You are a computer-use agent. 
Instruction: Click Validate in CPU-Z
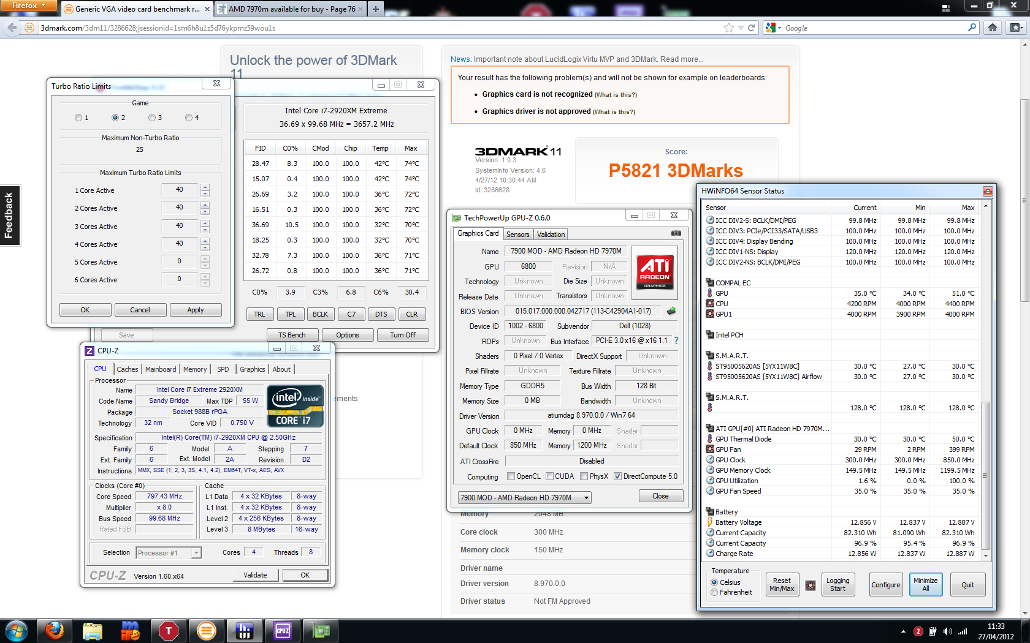coord(255,575)
